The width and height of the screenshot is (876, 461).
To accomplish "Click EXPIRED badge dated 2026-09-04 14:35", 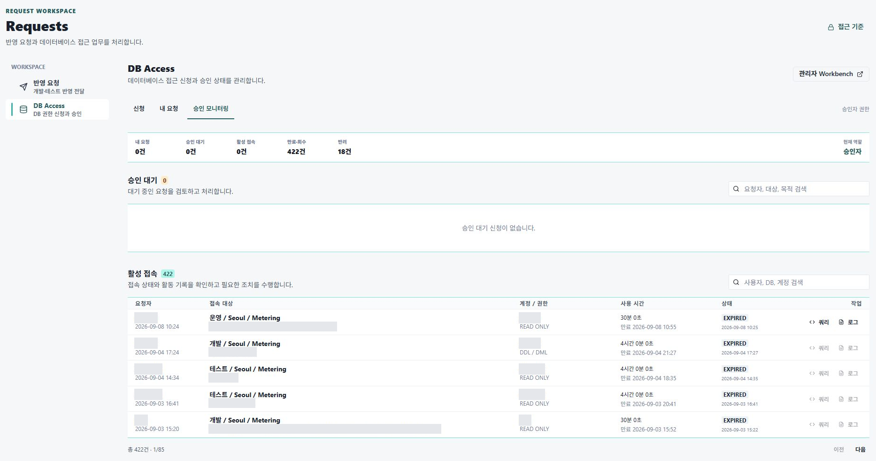I will [x=735, y=369].
